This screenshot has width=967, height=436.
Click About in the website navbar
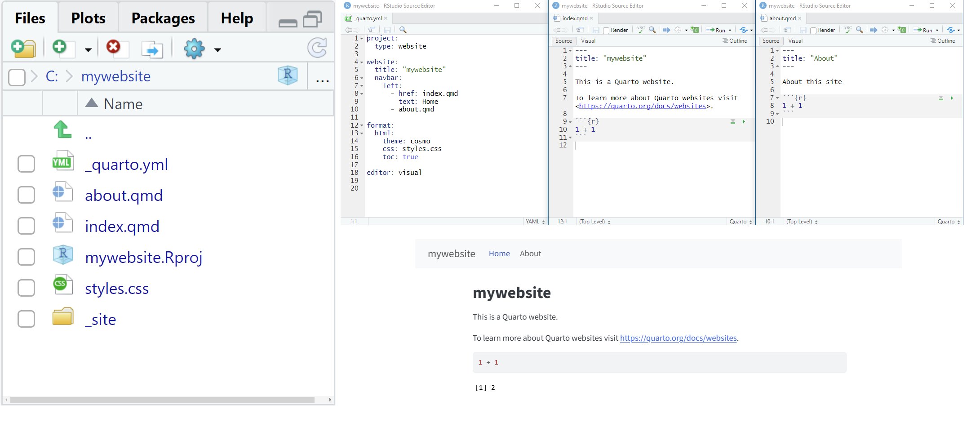(x=530, y=254)
